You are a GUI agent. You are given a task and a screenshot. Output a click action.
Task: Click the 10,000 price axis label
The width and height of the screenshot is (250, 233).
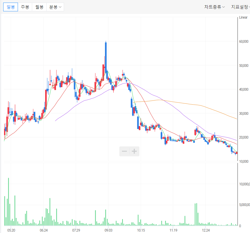244,161
